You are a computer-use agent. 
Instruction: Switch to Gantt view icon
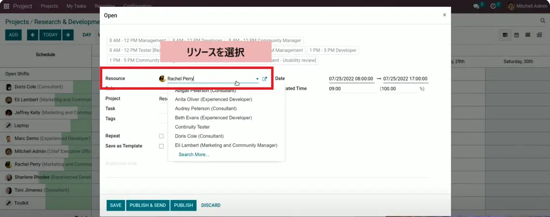(x=506, y=35)
